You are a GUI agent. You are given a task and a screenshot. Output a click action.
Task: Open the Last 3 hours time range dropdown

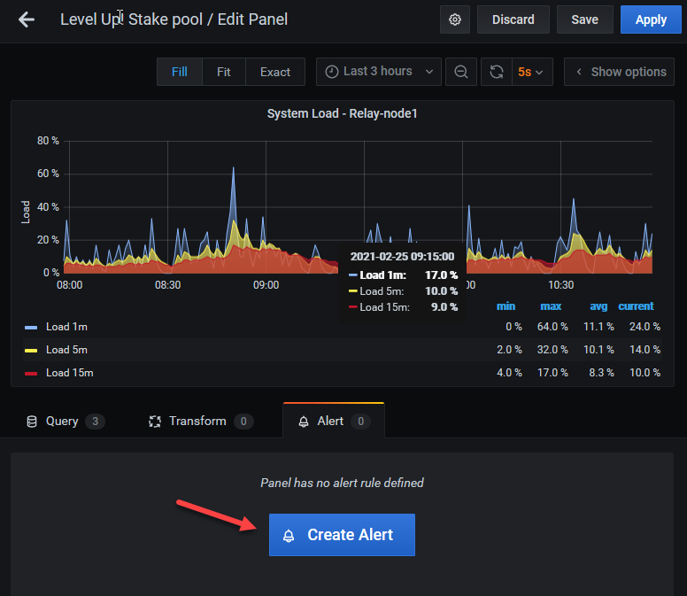click(378, 72)
